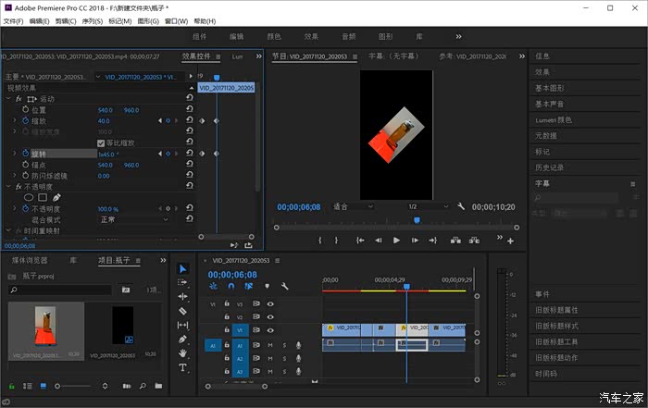
Task: Open the 历史记录 history panel
Action: (550, 167)
